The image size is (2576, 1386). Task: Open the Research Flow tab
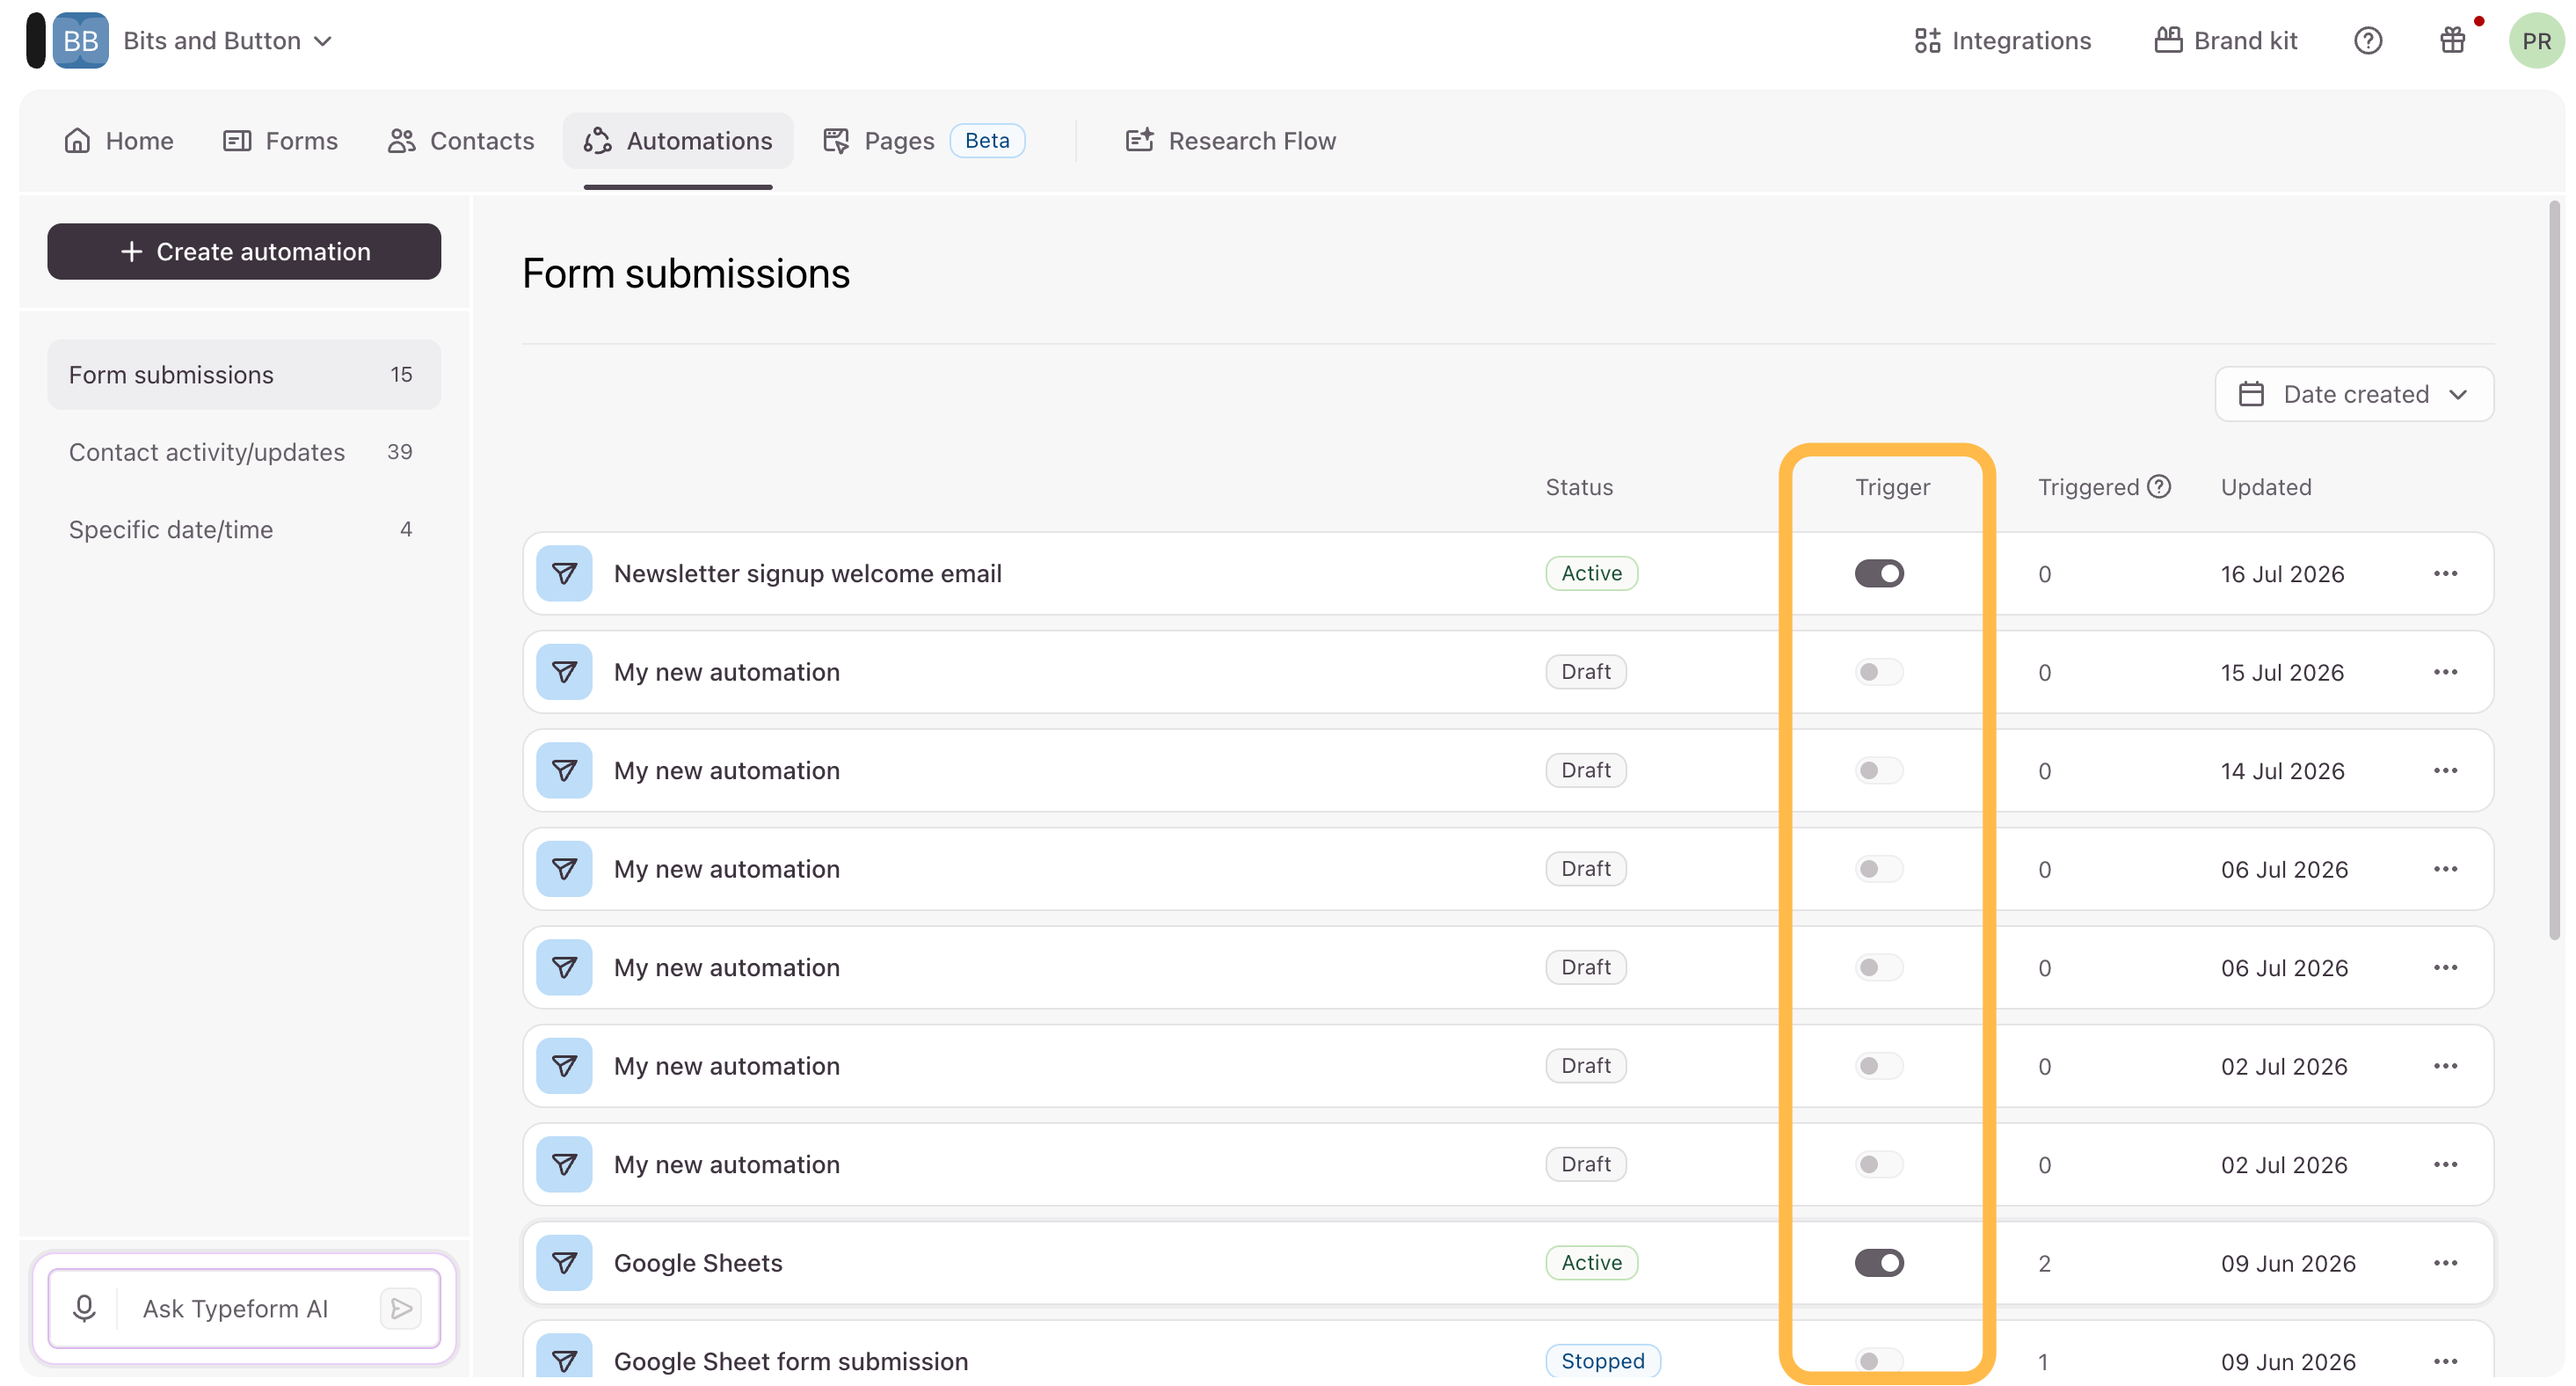(1231, 141)
